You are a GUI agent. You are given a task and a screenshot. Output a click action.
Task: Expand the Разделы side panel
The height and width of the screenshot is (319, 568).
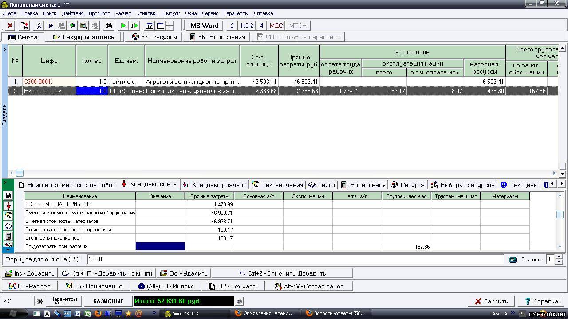(x=4, y=49)
